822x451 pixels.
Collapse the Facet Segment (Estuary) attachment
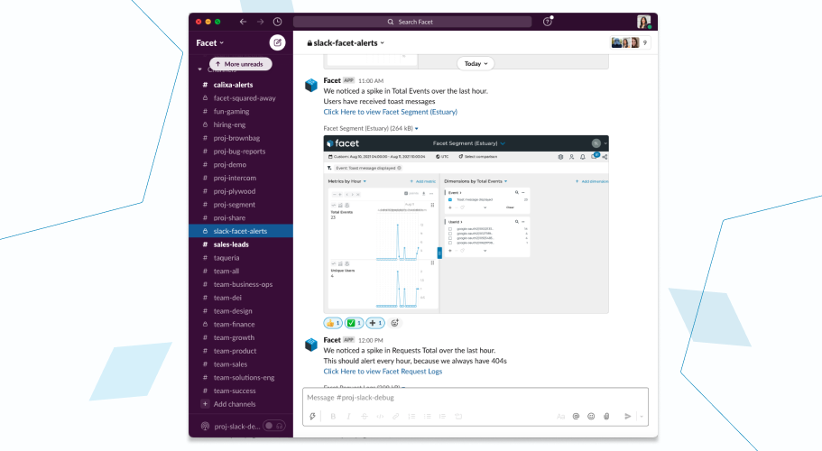(x=417, y=128)
